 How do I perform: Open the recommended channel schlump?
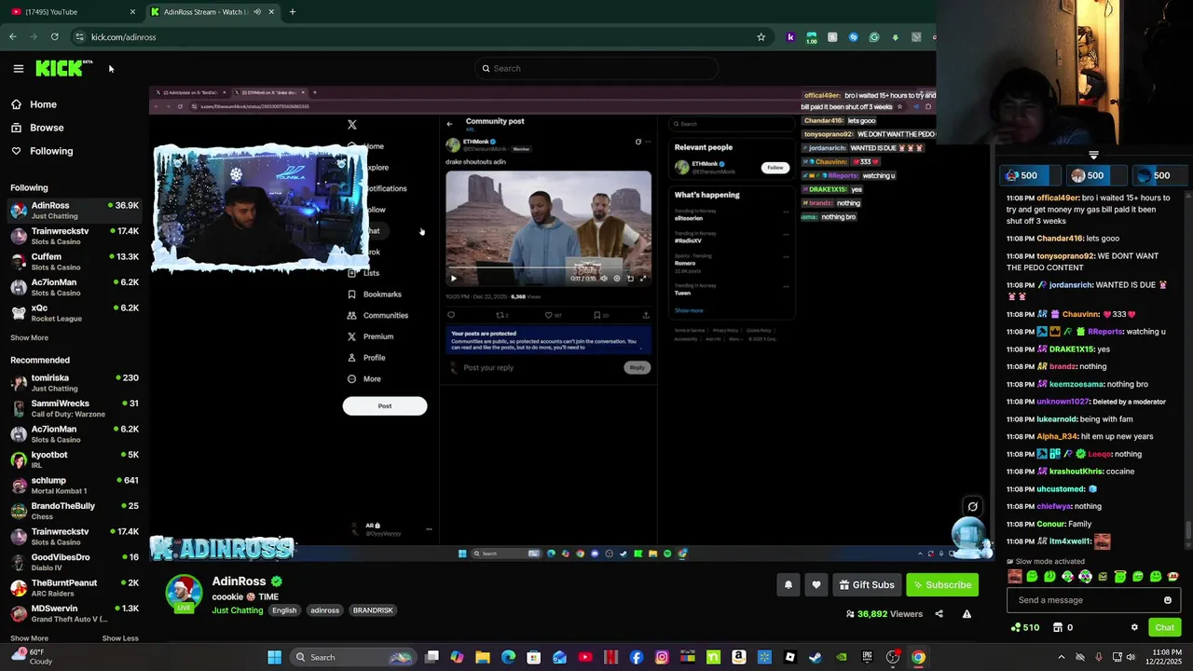(75, 486)
